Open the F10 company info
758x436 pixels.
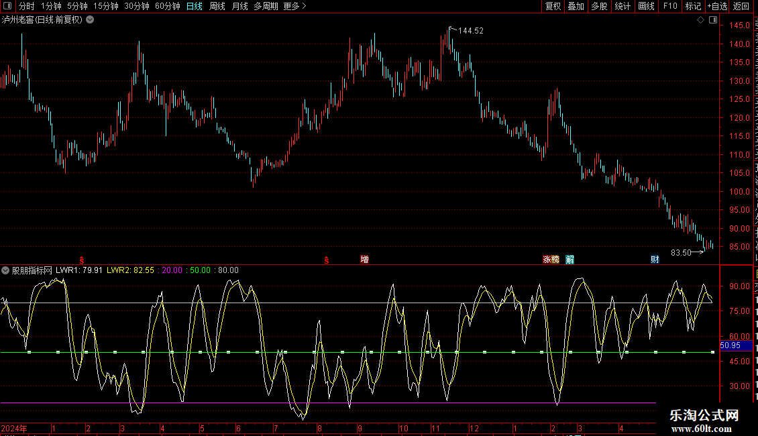[x=670, y=6]
